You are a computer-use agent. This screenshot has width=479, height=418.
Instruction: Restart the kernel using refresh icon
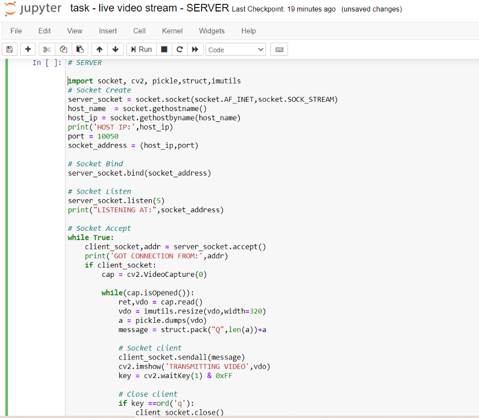click(x=179, y=49)
